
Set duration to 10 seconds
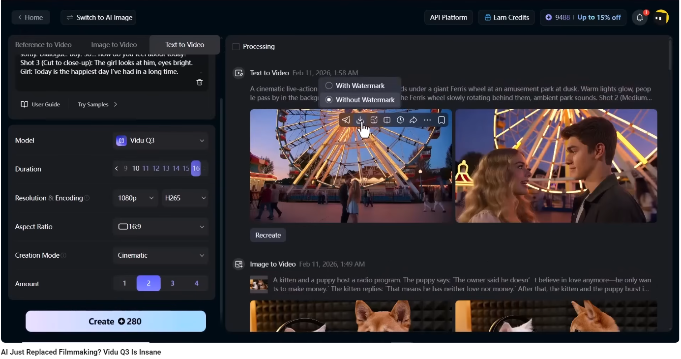(x=136, y=169)
